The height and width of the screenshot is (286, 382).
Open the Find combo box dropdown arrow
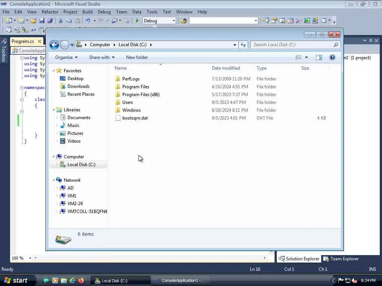256,21
